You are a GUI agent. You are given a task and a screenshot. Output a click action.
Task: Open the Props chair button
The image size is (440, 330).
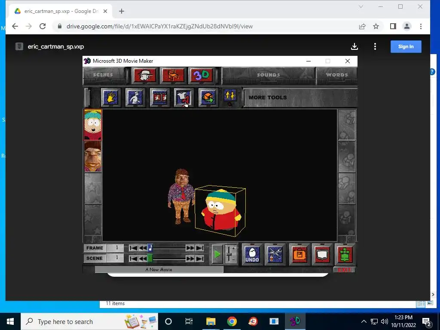point(173,75)
